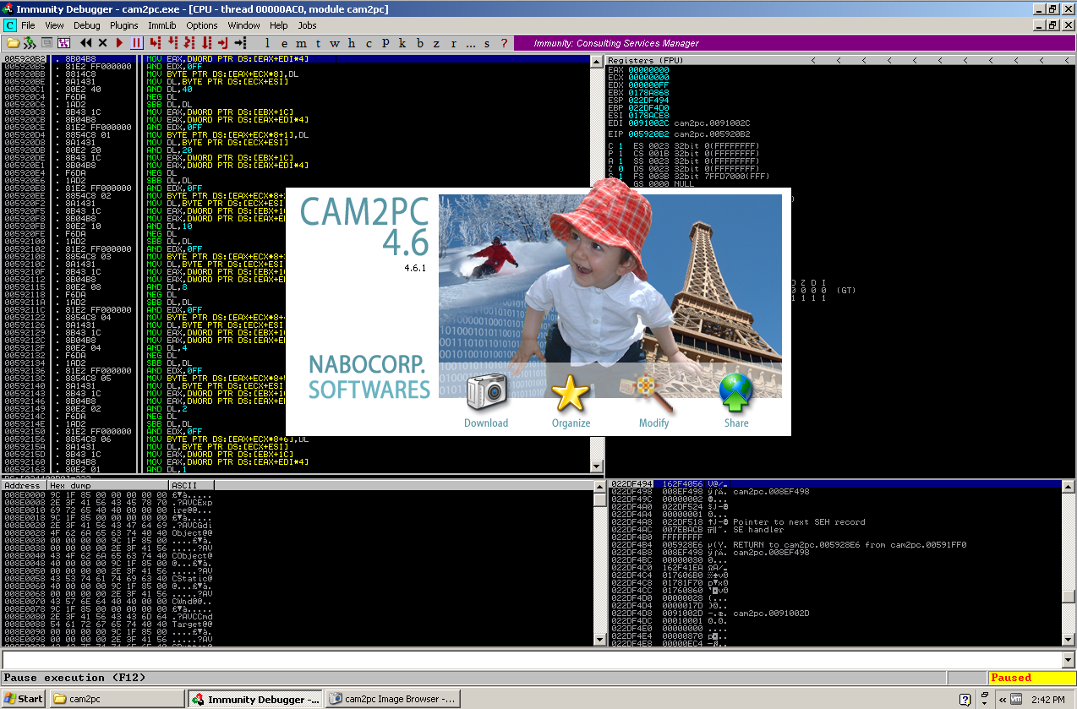Open the View menu

pos(52,25)
